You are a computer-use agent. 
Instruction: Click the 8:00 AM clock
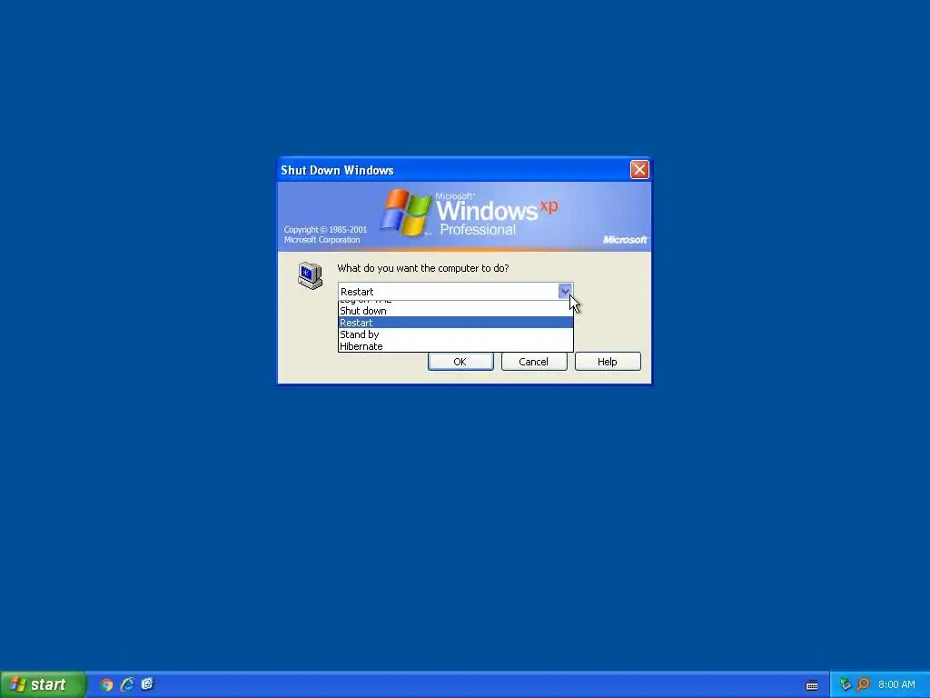896,684
